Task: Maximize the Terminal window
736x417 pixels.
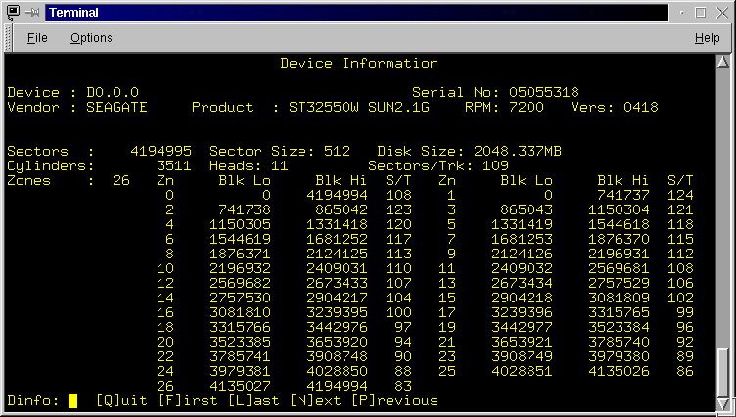Action: pyautogui.click(x=701, y=13)
